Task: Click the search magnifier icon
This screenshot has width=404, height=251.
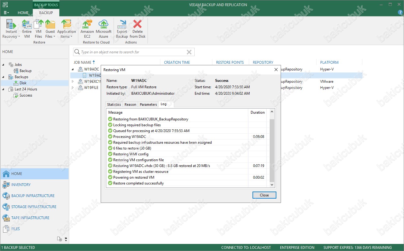Action: tap(77, 52)
